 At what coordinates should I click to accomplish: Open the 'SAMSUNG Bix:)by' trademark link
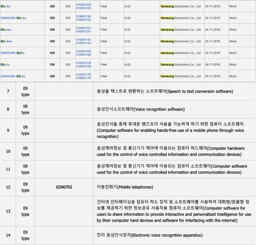click(x=13, y=18)
